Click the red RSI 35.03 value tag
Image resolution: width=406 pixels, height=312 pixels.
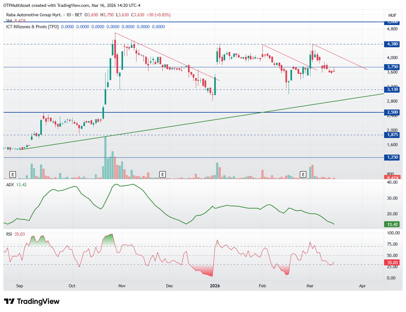(393, 263)
